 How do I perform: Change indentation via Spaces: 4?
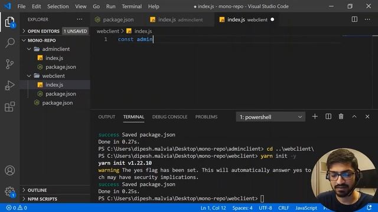pos(242,208)
